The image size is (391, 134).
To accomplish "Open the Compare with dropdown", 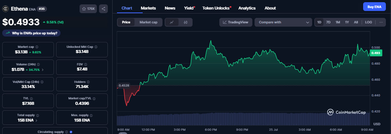I will pyautogui.click(x=283, y=22).
